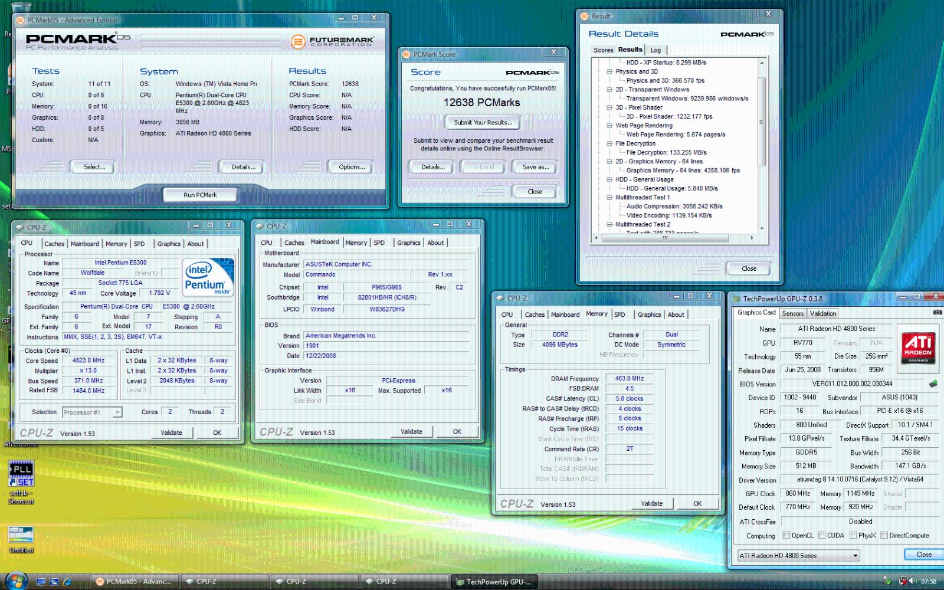Screen dimensions: 944x590
Task: Click the DRAM Frequency value 463.8 MHz
Action: 630,378
